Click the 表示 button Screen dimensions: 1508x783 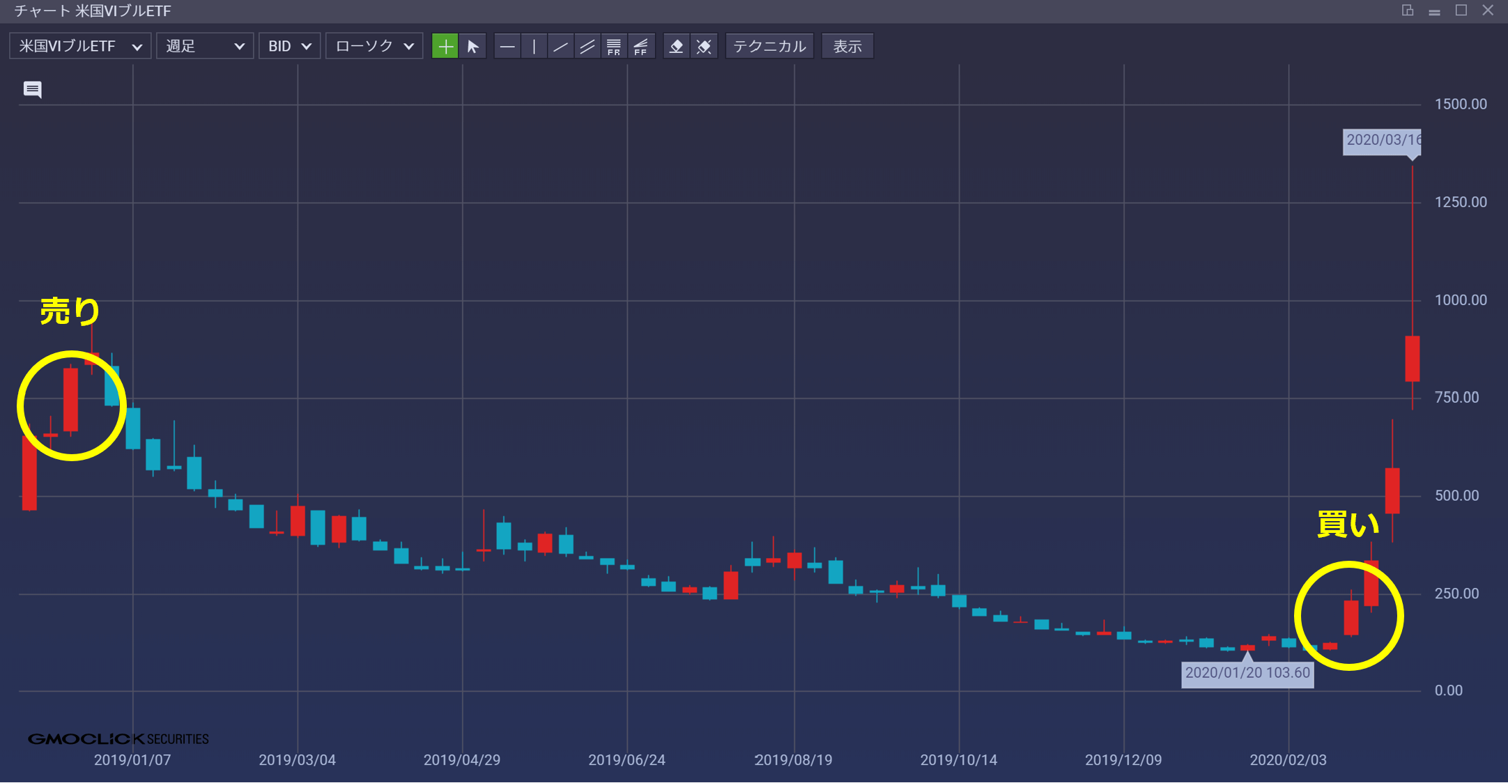pyautogui.click(x=847, y=47)
